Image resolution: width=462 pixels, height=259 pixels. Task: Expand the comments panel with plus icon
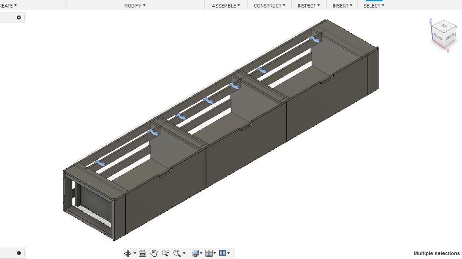click(19, 253)
